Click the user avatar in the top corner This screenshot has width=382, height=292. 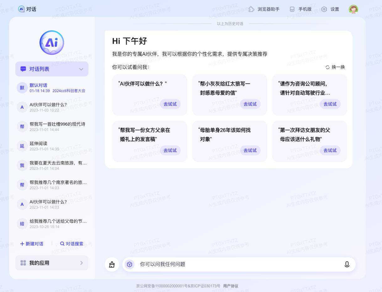[353, 9]
